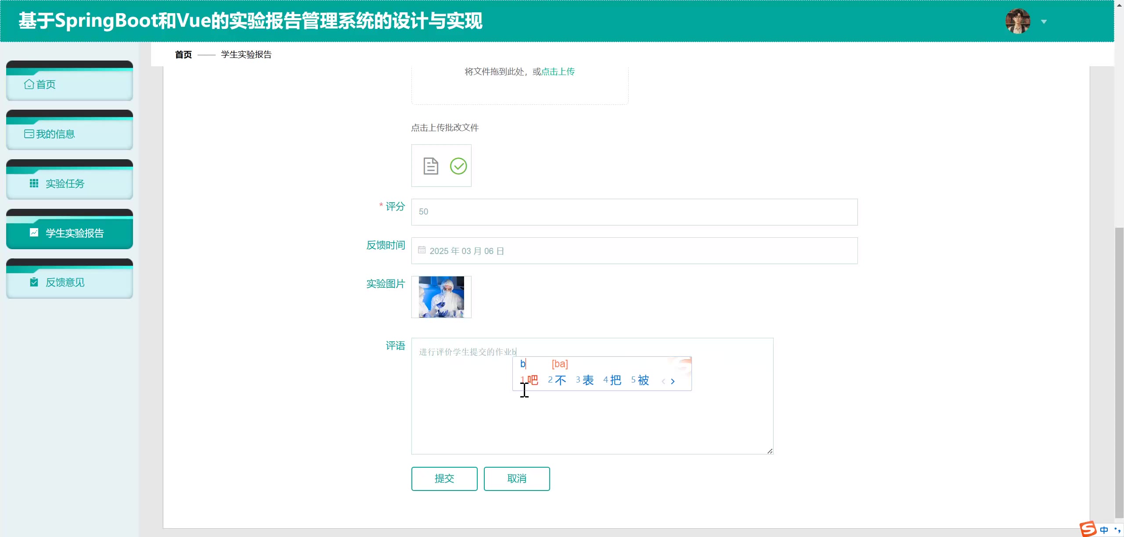1124x537 pixels.
Task: Open the 实验图片 lab photo thumbnail
Action: (441, 297)
